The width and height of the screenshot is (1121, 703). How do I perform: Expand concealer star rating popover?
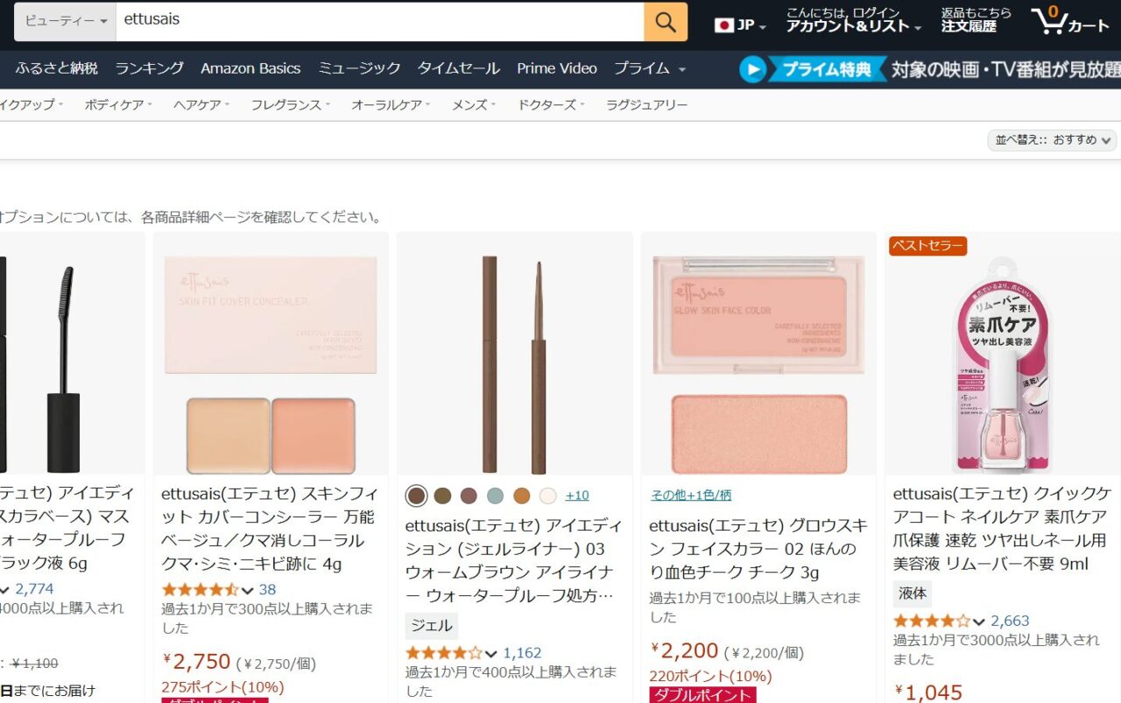coord(208,590)
